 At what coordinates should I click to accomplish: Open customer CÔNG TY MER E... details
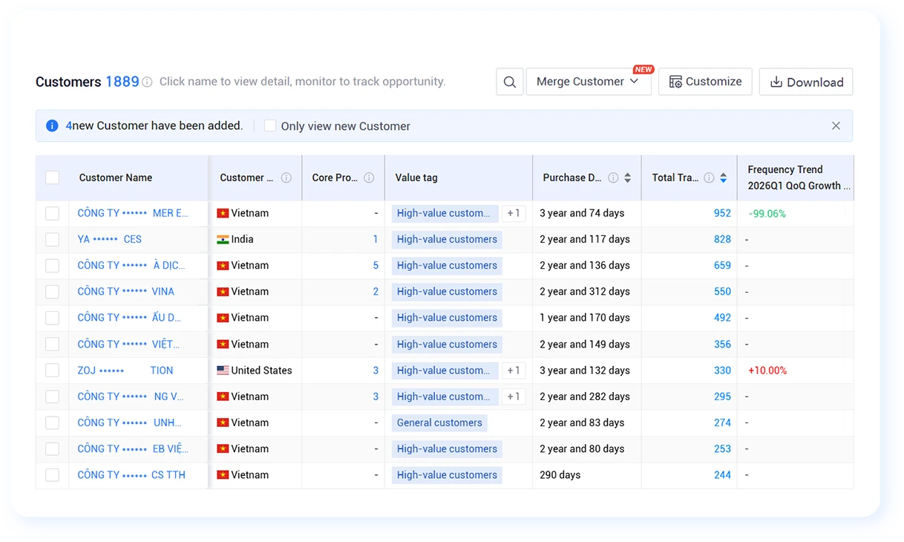(133, 213)
